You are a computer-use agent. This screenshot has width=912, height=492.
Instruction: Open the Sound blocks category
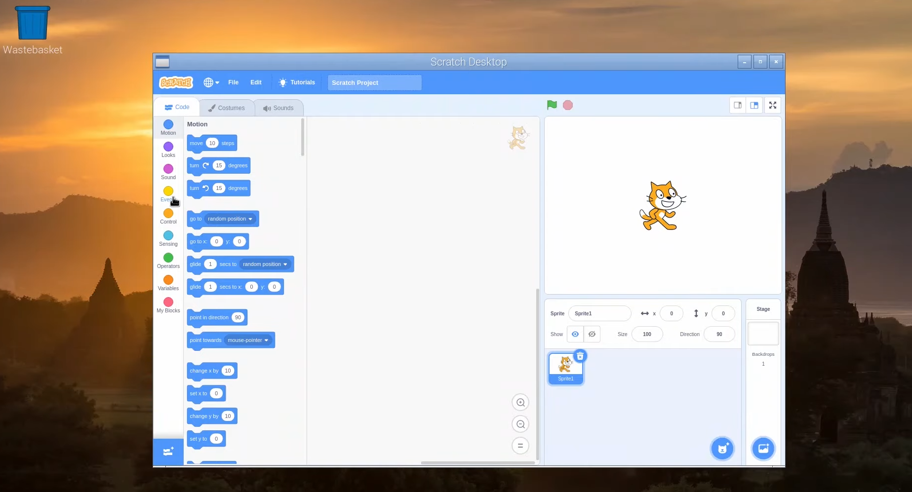pyautogui.click(x=168, y=171)
